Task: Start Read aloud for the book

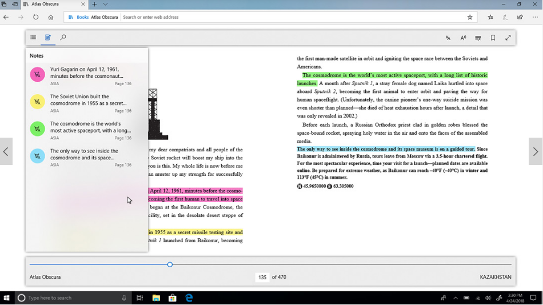Action: (x=463, y=38)
